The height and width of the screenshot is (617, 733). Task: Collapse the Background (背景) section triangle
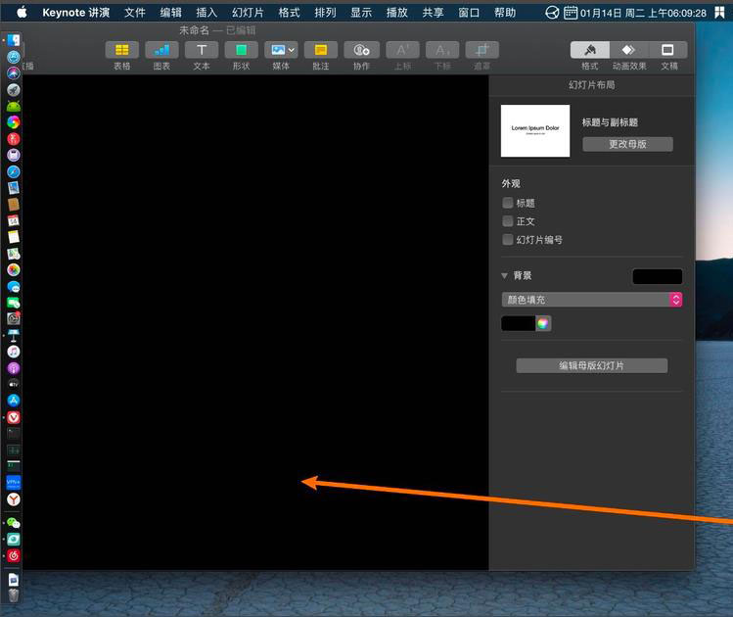[504, 275]
